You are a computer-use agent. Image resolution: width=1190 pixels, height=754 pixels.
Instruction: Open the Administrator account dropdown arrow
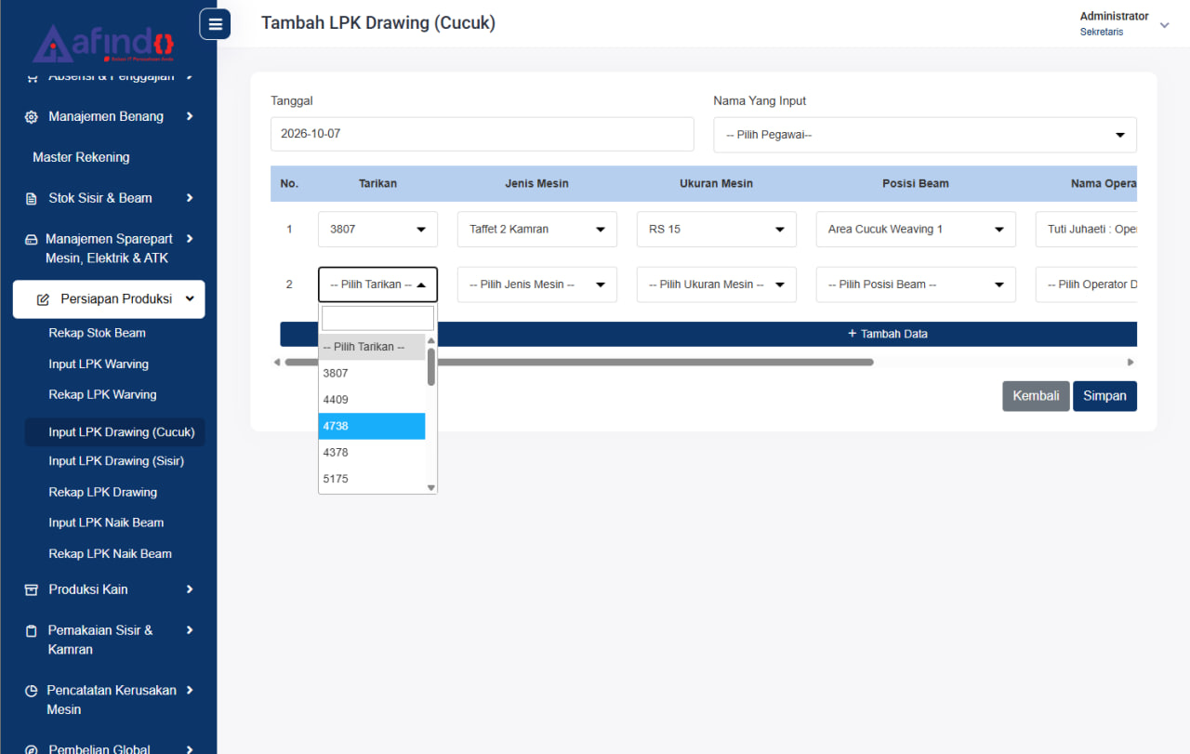1164,25
